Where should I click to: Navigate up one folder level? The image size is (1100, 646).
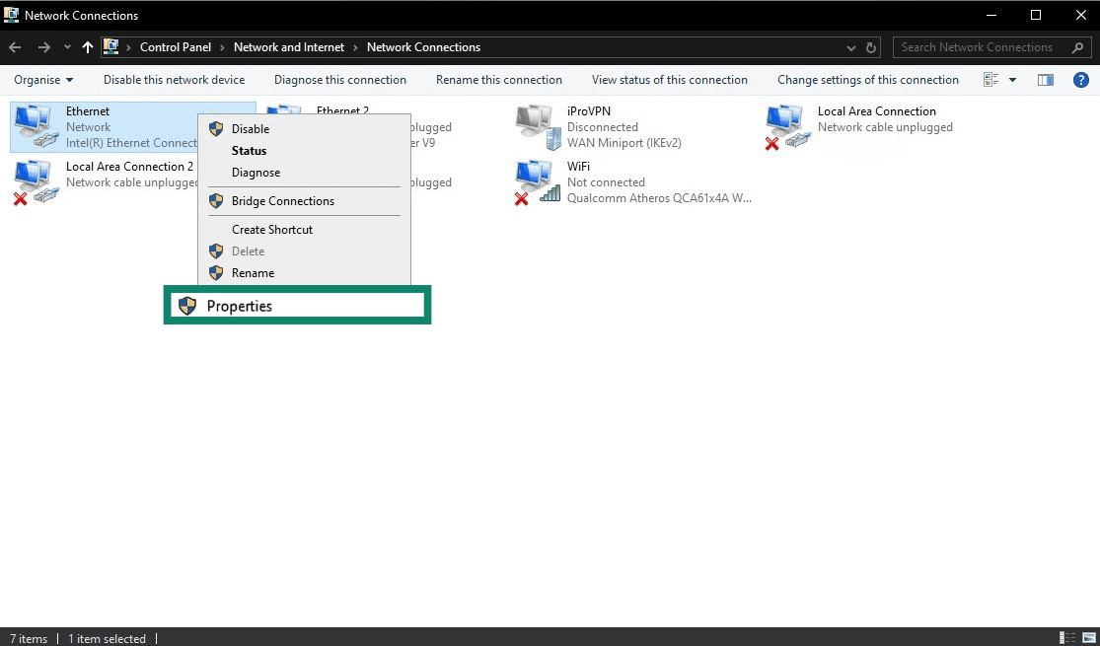[87, 46]
